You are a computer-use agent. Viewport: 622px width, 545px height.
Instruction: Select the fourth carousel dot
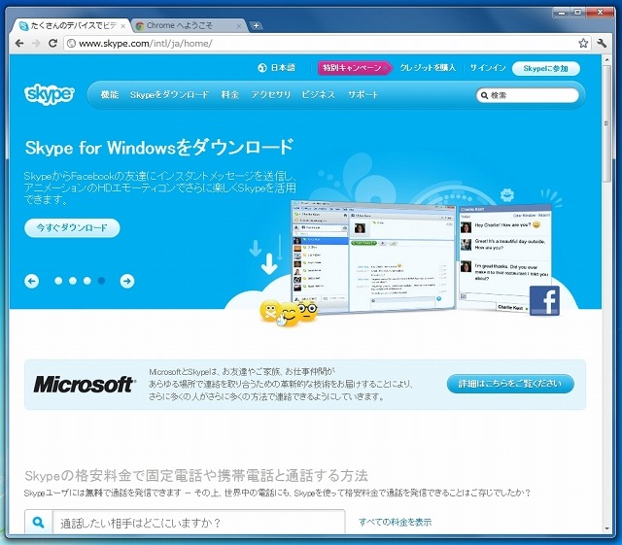[x=101, y=281]
